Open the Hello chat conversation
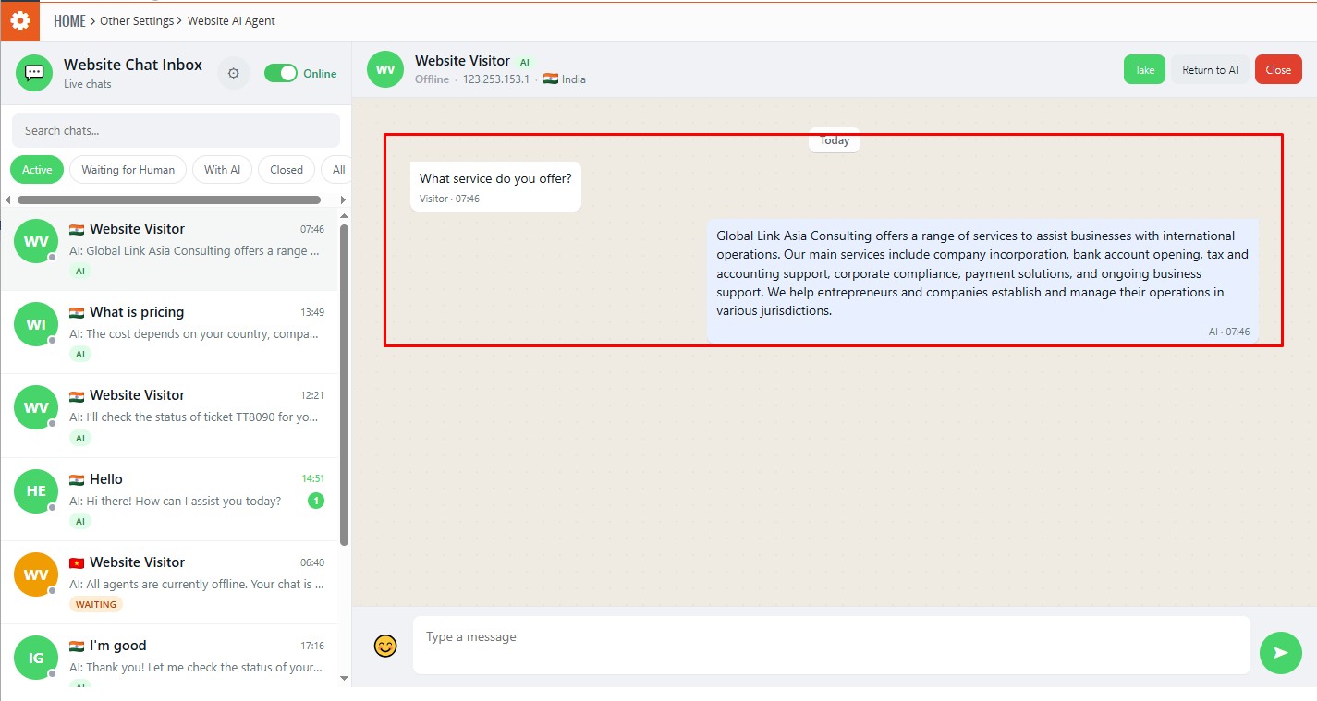This screenshot has height=701, width=1317. [170, 500]
